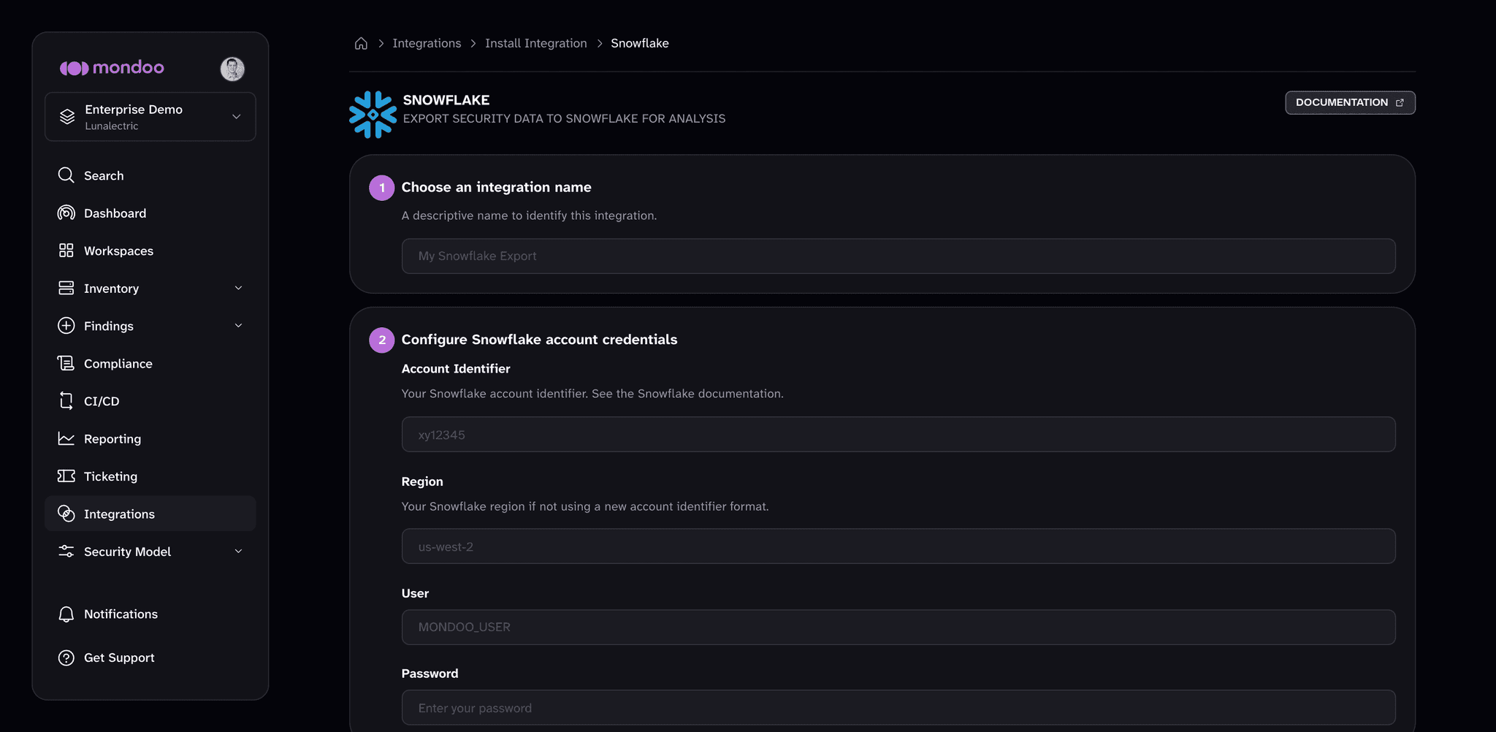Click the Ticketing ticket icon
Image resolution: width=1496 pixels, height=732 pixels.
(66, 476)
